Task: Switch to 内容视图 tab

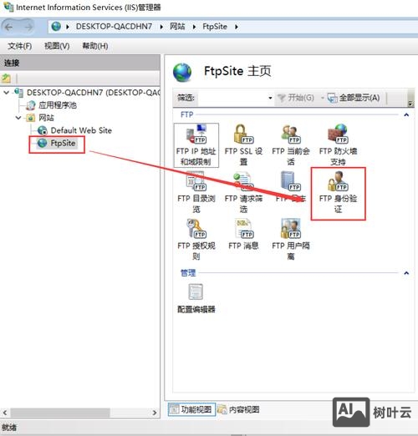Action: click(x=238, y=409)
